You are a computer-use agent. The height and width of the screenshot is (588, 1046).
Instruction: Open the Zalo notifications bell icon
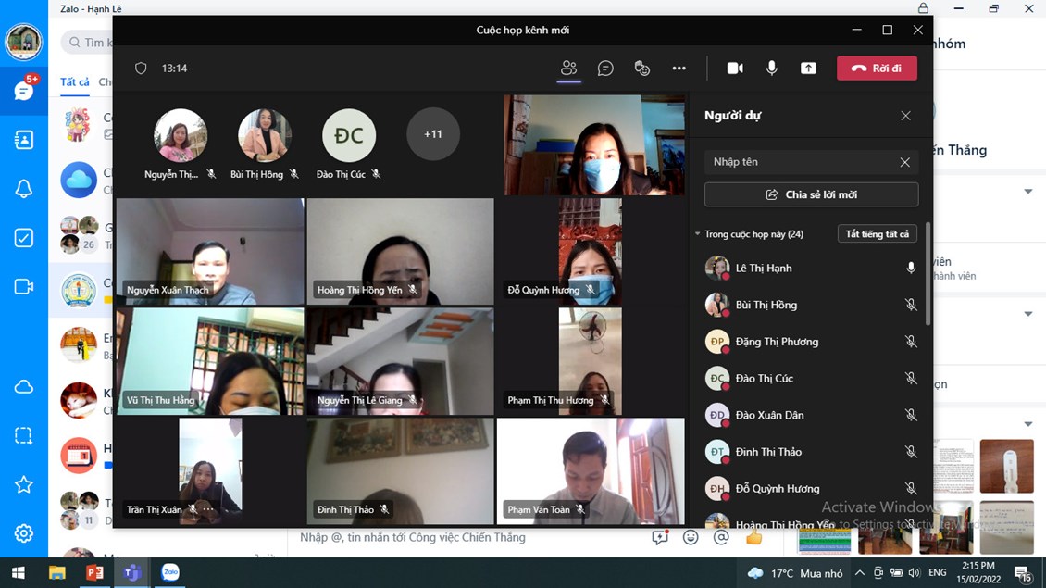pyautogui.click(x=24, y=189)
